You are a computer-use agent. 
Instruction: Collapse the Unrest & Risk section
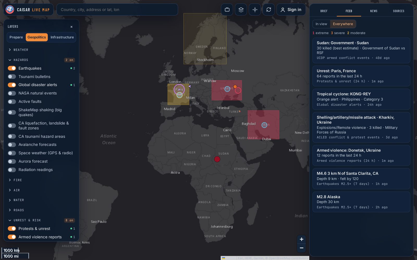click(41, 220)
